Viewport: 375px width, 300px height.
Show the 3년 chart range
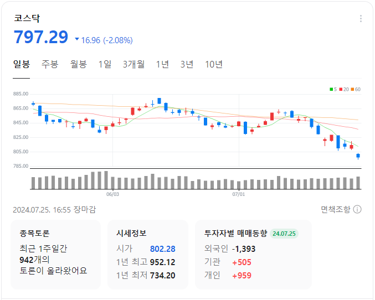point(187,64)
